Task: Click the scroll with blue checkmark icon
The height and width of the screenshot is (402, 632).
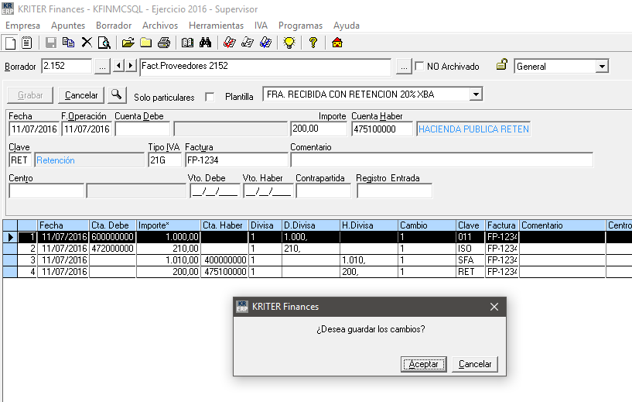Action: (x=265, y=43)
